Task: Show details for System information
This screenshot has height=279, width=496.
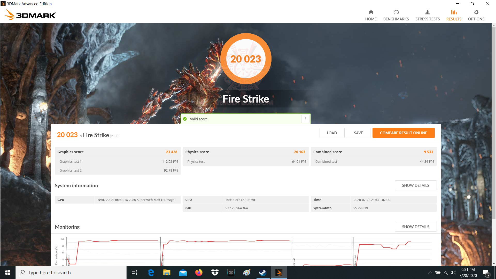Action: [415, 185]
